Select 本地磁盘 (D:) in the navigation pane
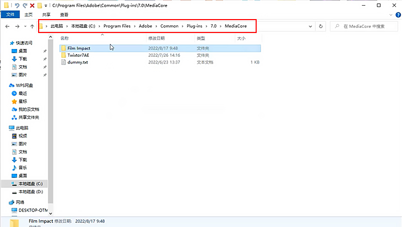402x227 pixels. coord(30,191)
